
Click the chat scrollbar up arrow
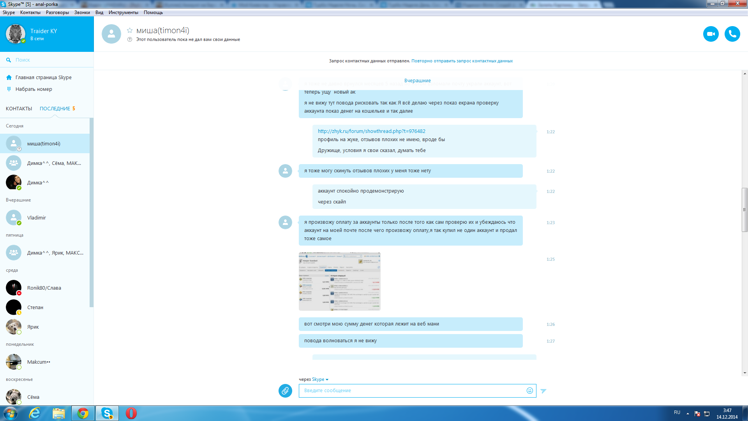(x=744, y=74)
